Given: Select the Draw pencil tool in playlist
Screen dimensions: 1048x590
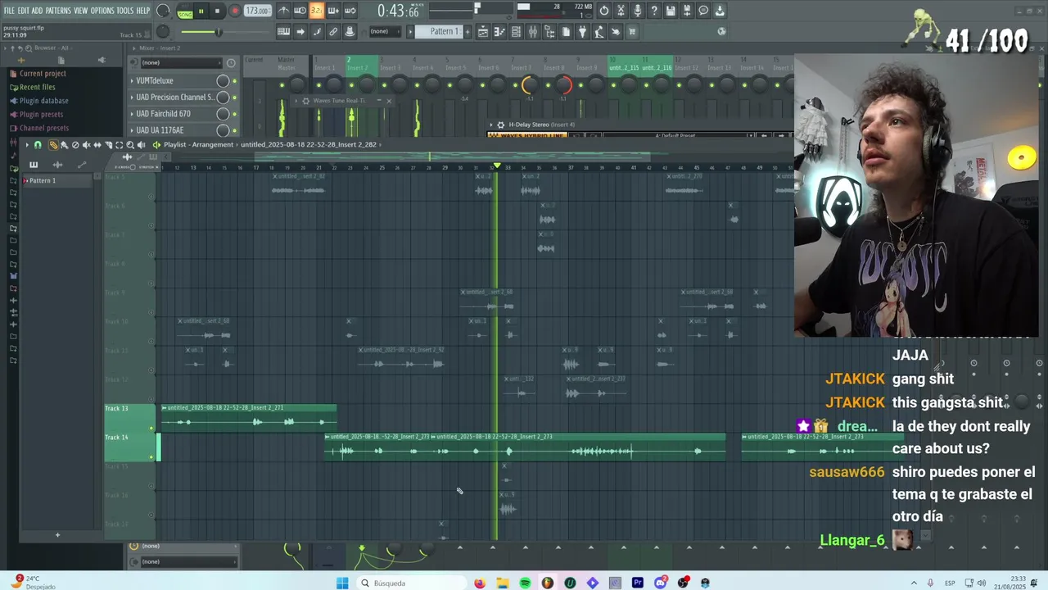Looking at the screenshot, I should click(x=52, y=145).
